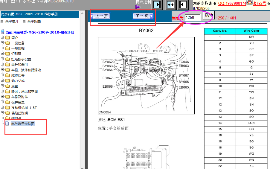270x169 pixels.
Task: Open the 客服2号 support link
Action: point(259,3)
